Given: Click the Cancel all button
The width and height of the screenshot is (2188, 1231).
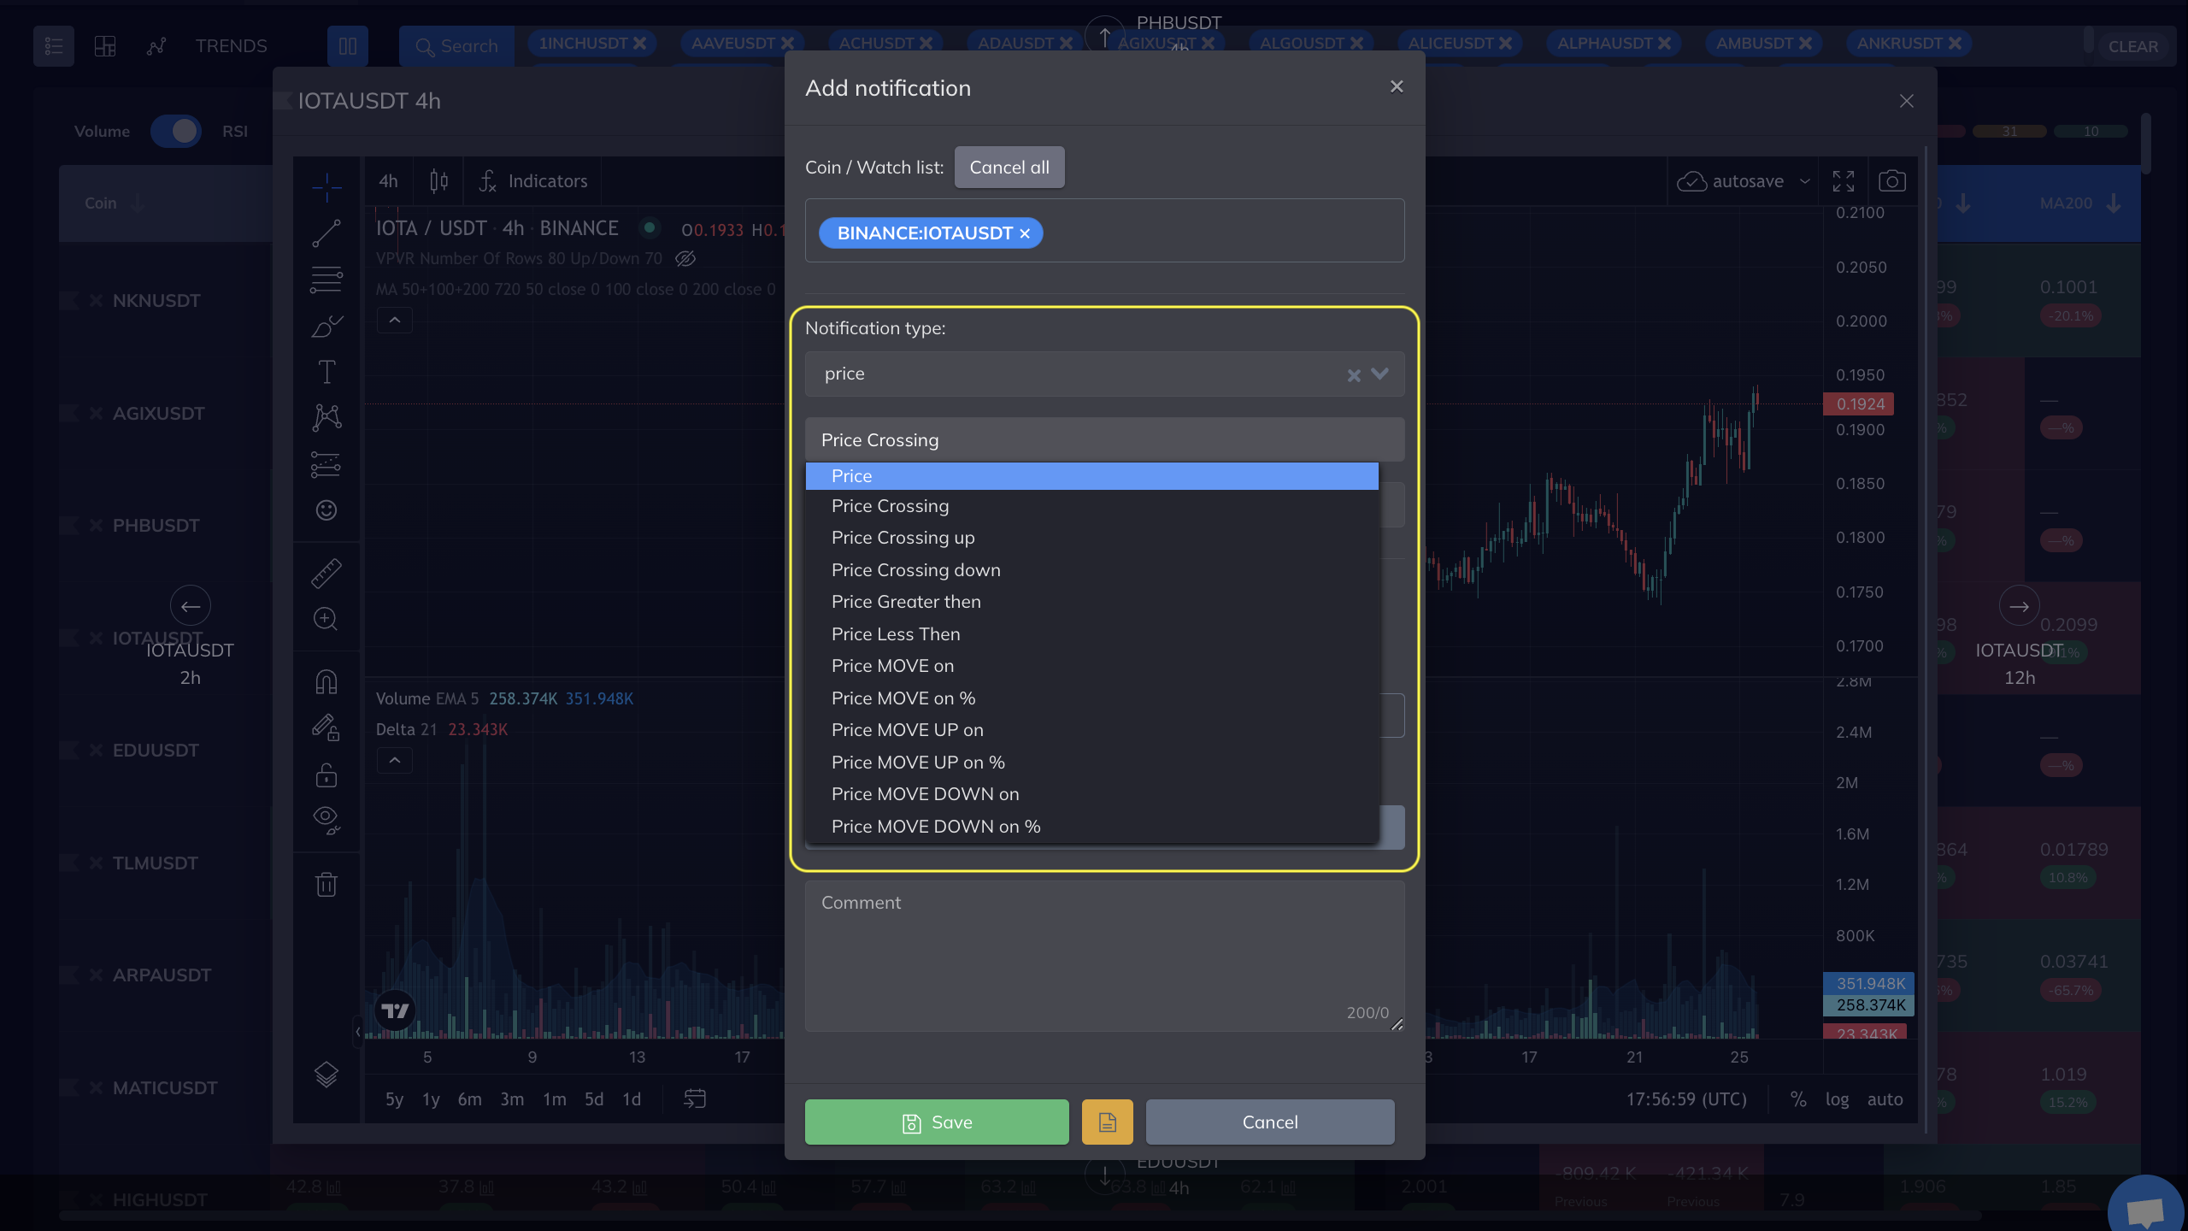Looking at the screenshot, I should 1009,168.
